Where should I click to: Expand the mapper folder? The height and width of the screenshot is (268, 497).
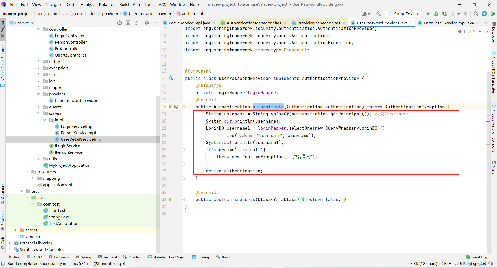[39, 87]
